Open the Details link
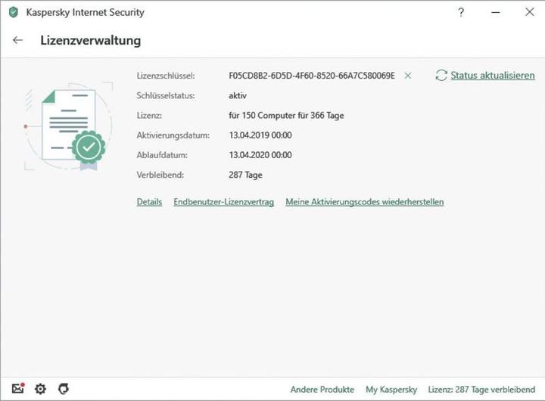Image resolution: width=545 pixels, height=401 pixels. point(149,202)
